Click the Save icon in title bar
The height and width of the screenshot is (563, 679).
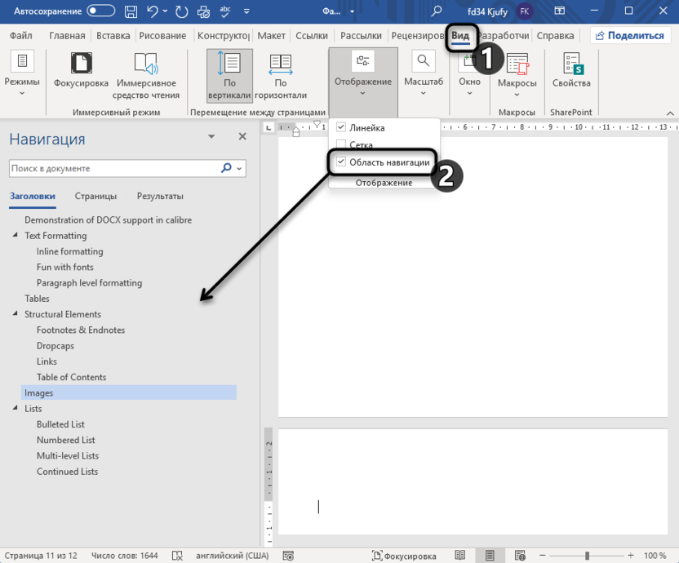pyautogui.click(x=132, y=11)
